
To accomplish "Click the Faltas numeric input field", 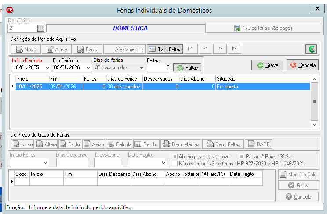I will (x=159, y=67).
